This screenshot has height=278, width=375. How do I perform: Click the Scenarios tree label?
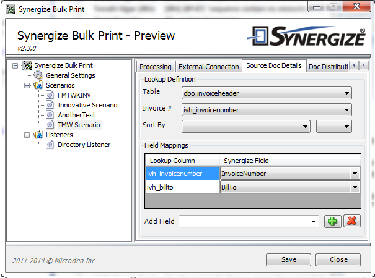point(60,85)
